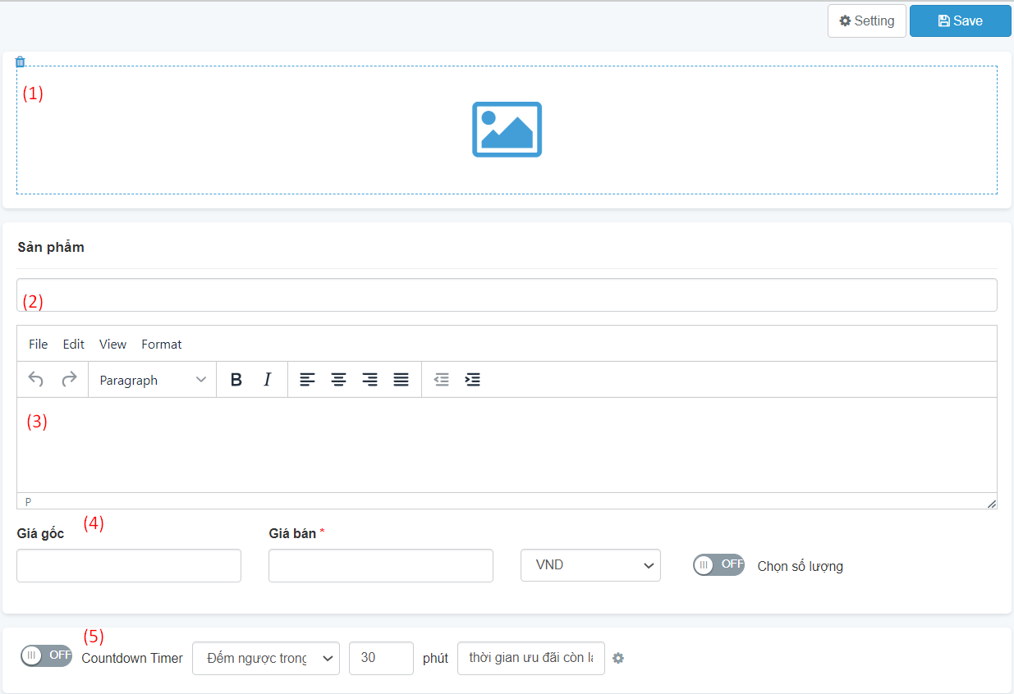Click the thời gian ưu đãi text field

pyautogui.click(x=531, y=658)
